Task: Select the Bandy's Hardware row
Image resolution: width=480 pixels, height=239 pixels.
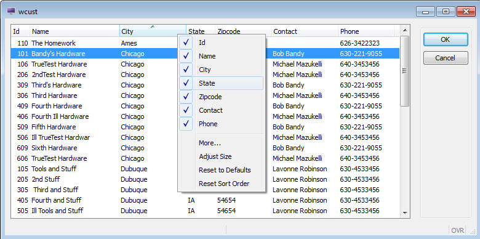Action: click(x=205, y=54)
